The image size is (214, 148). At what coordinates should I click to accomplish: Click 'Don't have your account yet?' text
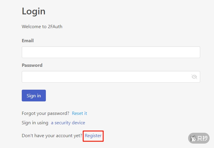[x=52, y=136]
